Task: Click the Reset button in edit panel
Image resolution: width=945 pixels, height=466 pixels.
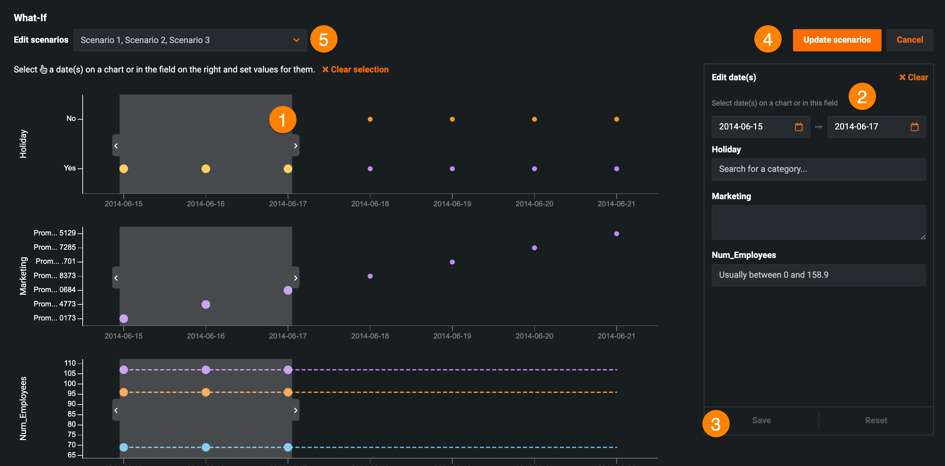Action: pos(876,421)
